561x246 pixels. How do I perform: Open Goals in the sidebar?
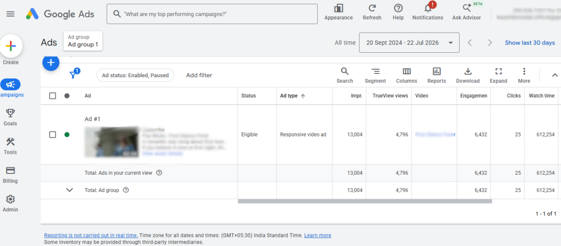(x=10, y=117)
